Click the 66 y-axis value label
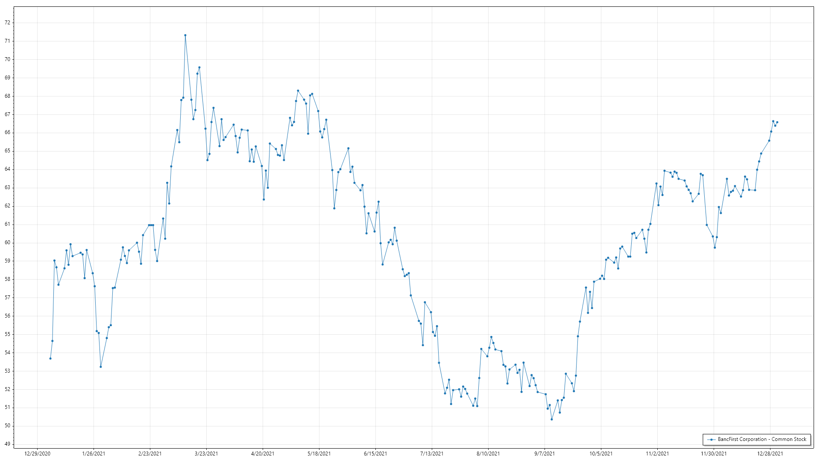 pyautogui.click(x=7, y=133)
